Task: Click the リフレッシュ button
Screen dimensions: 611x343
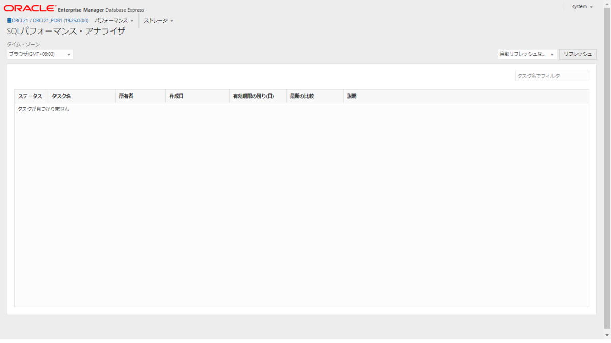Action: 578,54
